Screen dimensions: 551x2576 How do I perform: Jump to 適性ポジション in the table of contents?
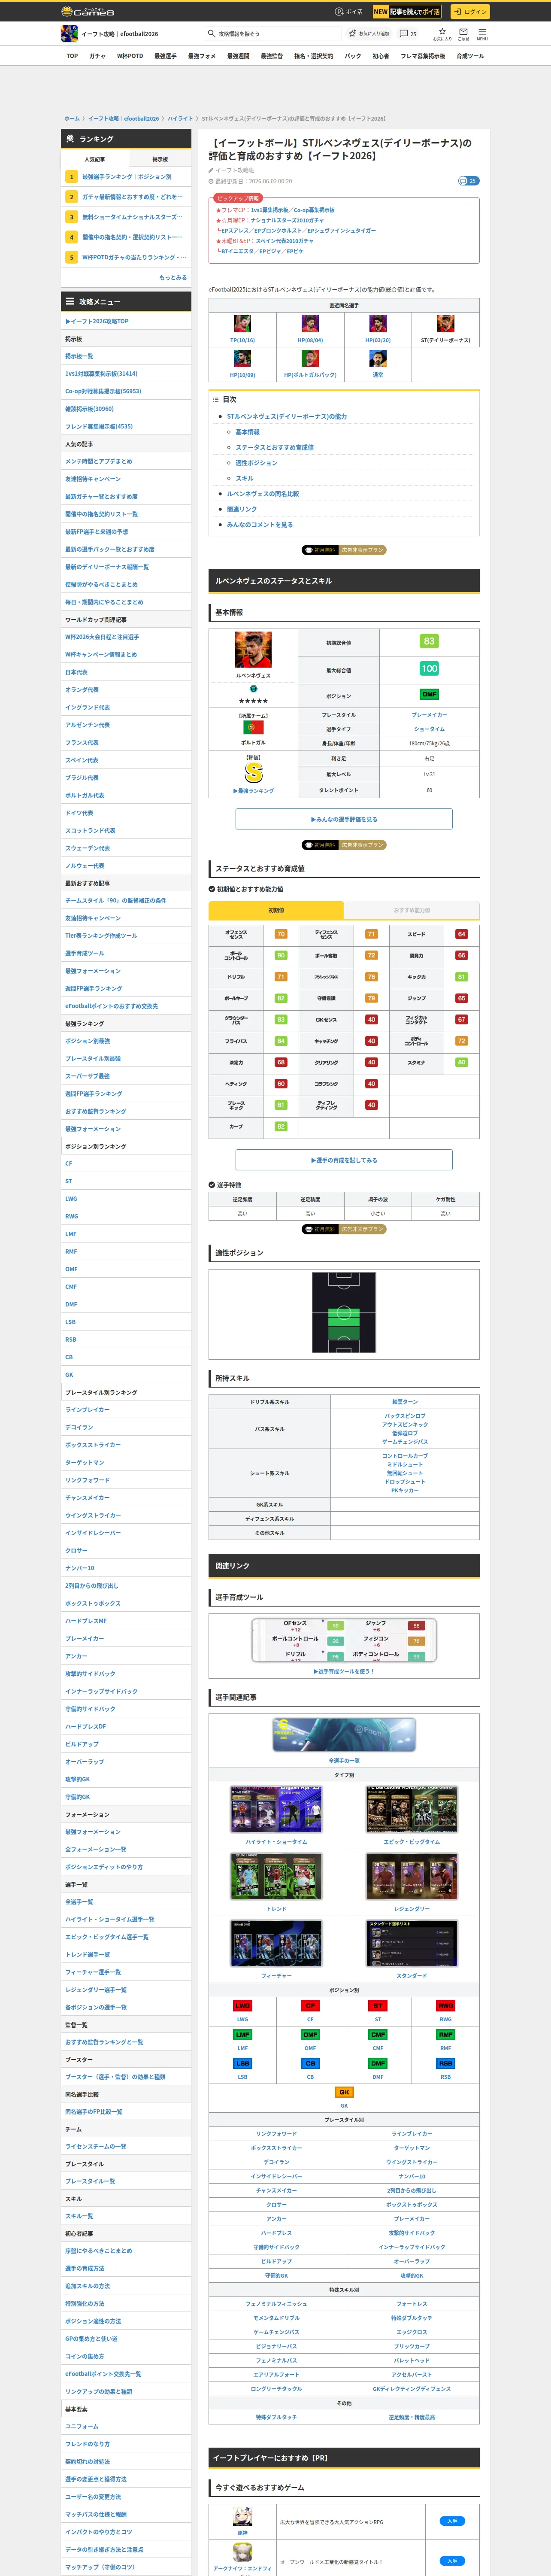[256, 463]
